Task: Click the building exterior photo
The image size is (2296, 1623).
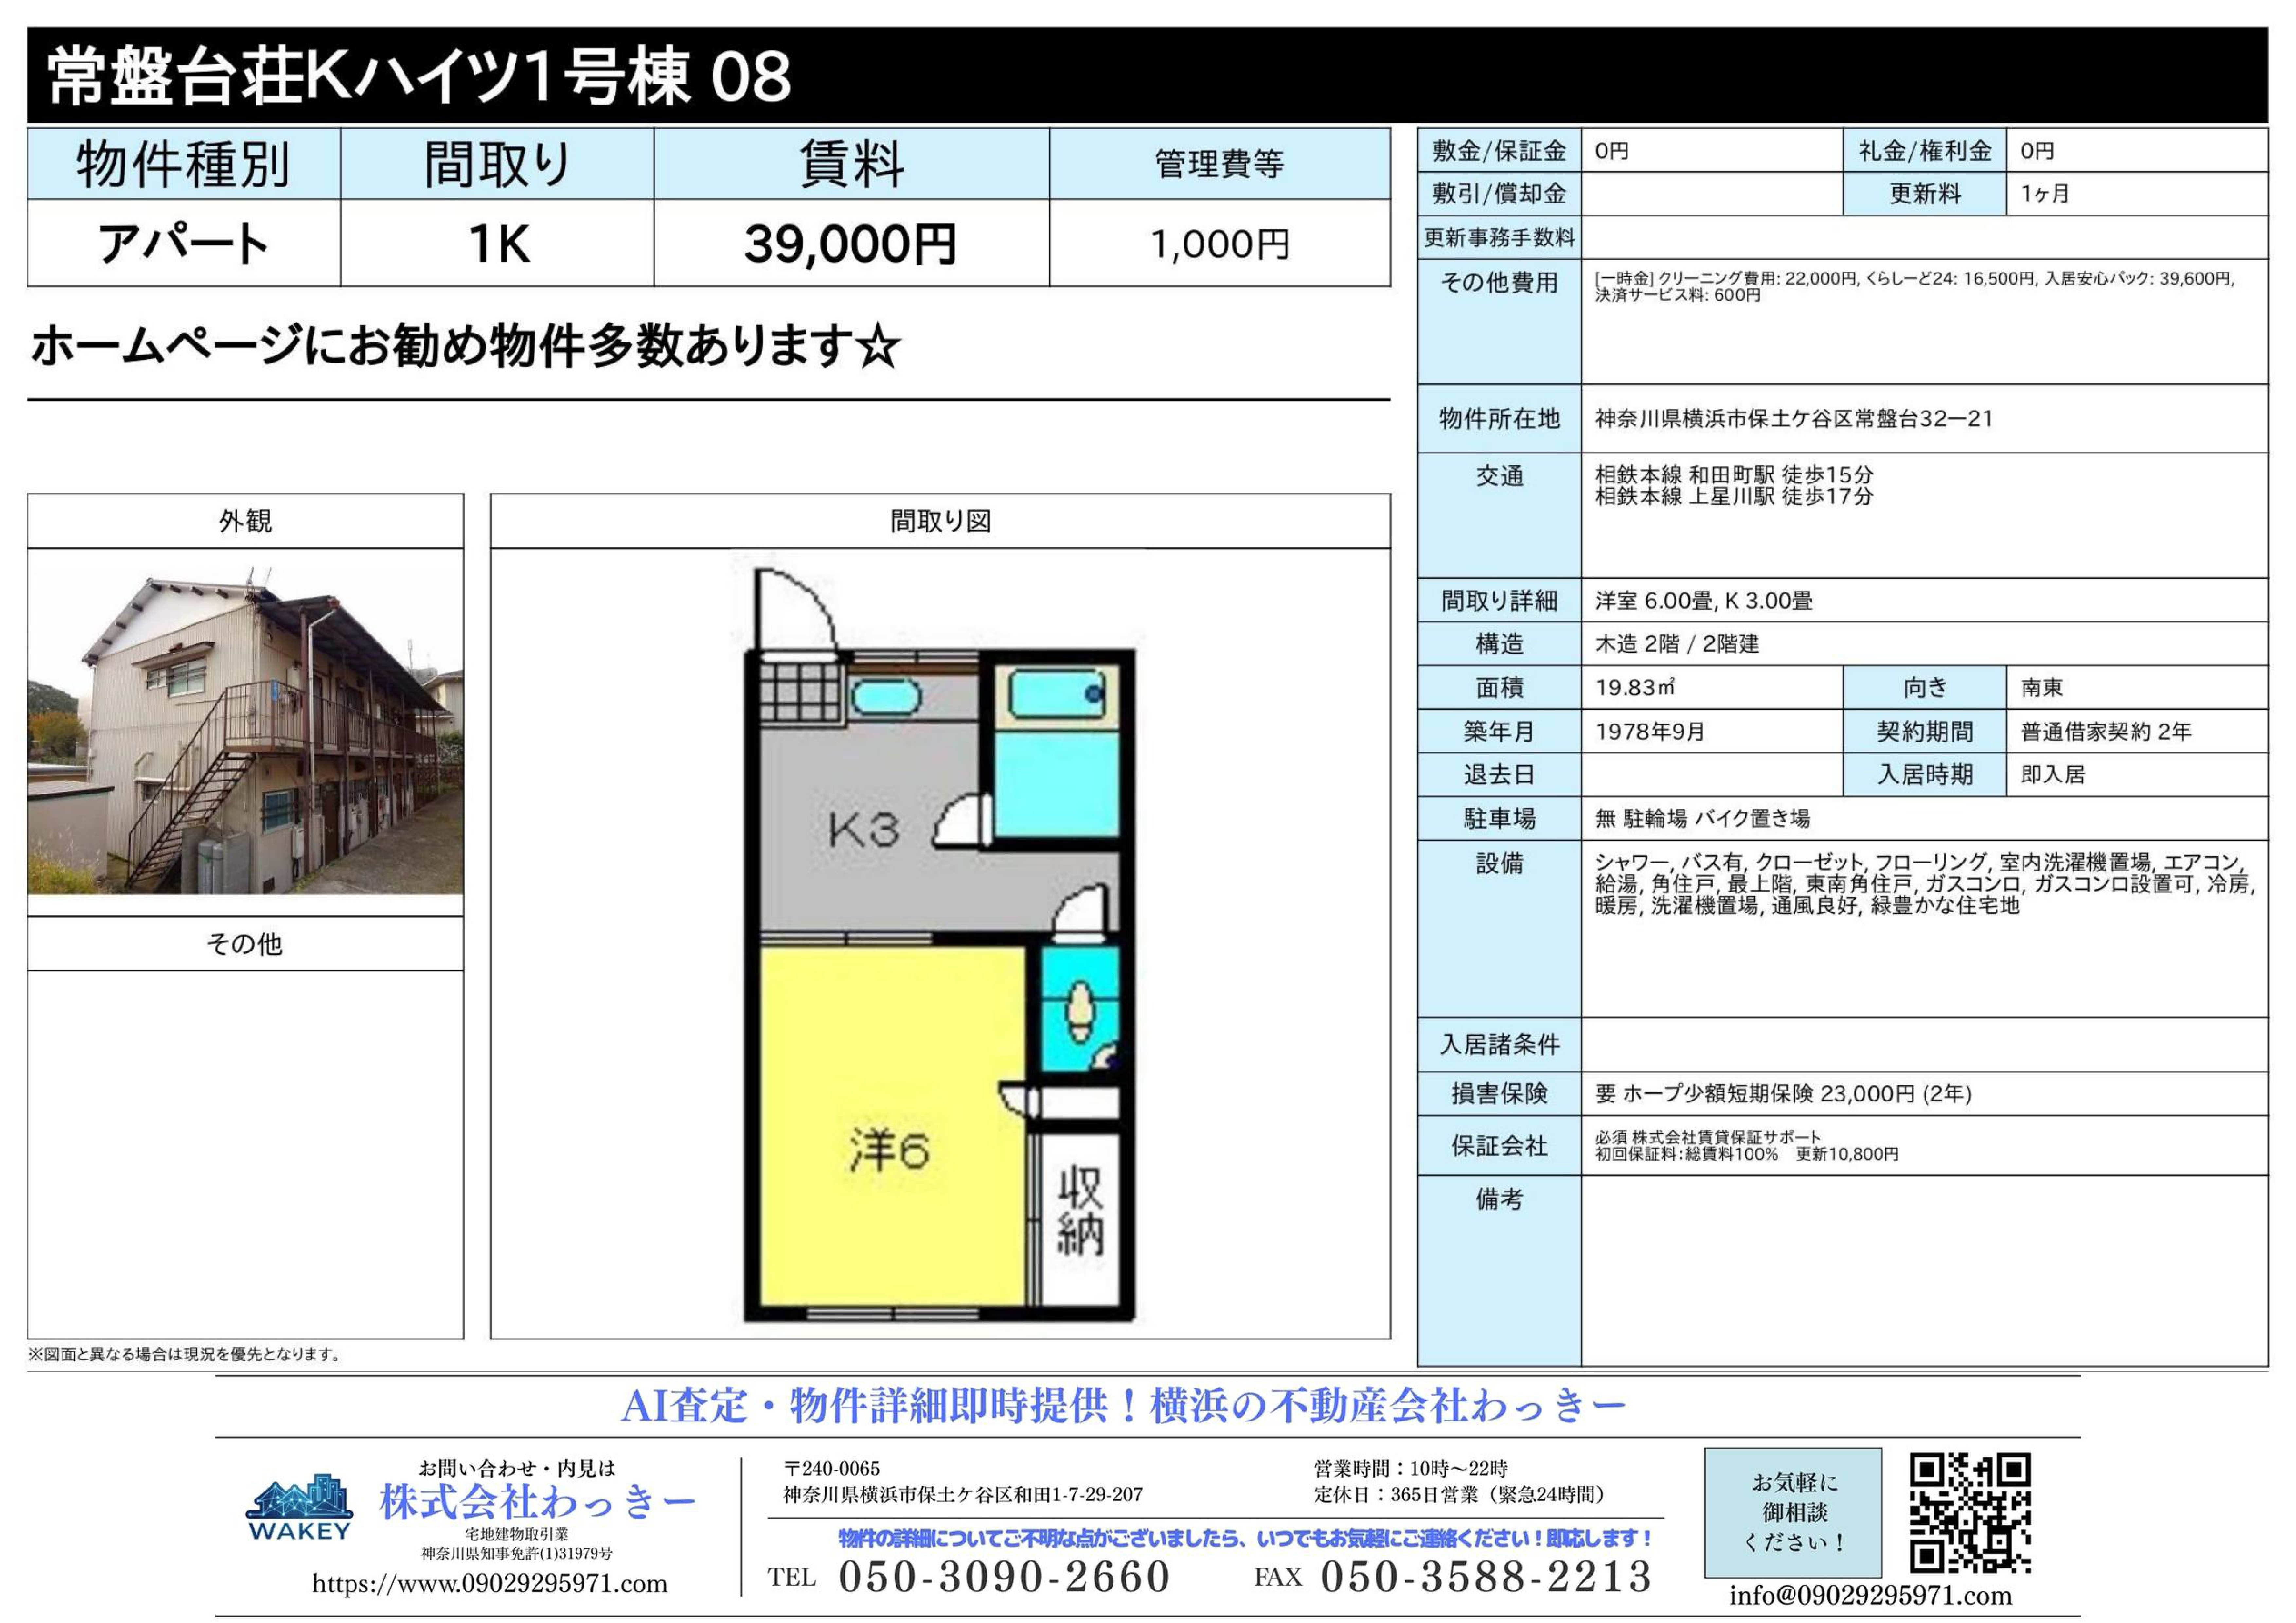Action: pyautogui.click(x=245, y=729)
